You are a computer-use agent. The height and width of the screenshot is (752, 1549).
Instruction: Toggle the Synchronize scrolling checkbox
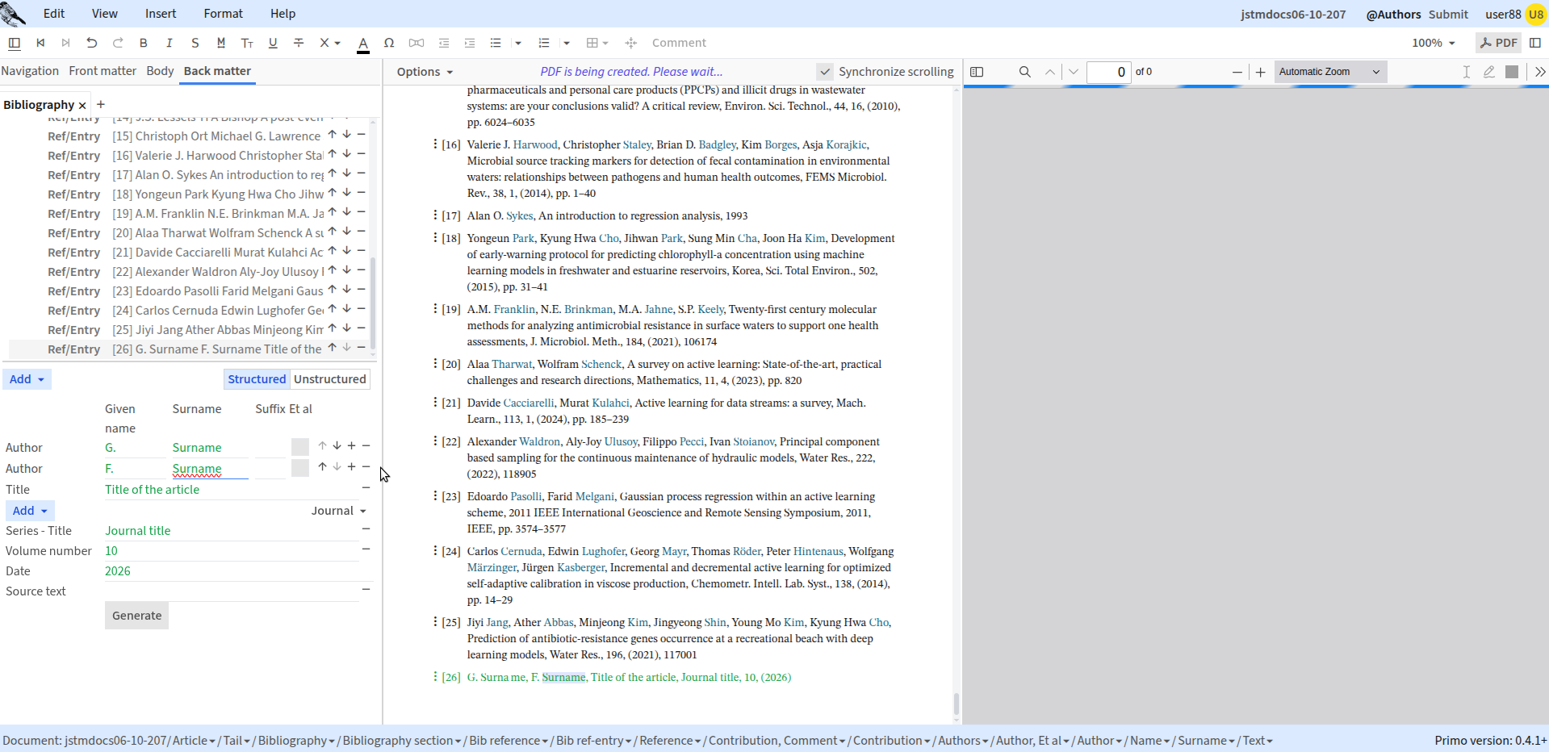click(824, 72)
